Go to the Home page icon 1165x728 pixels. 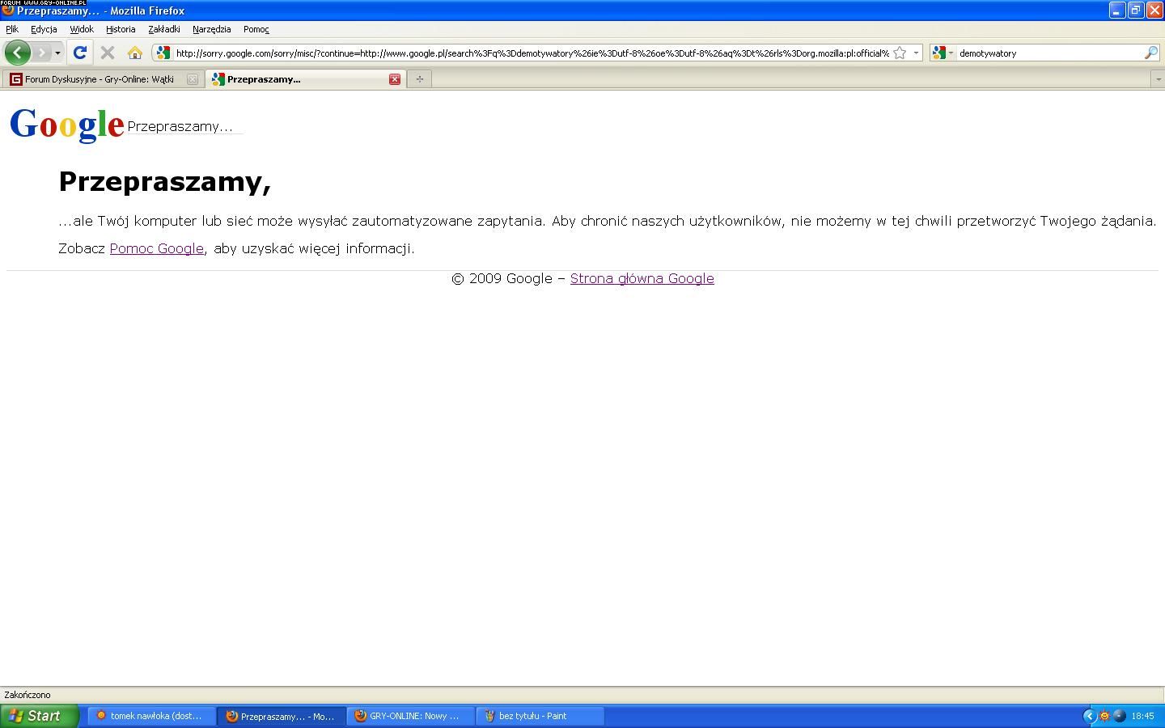pos(135,53)
